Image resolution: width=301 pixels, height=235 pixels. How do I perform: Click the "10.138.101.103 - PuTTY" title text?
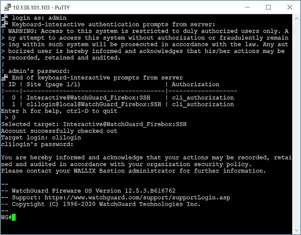click(41, 7)
